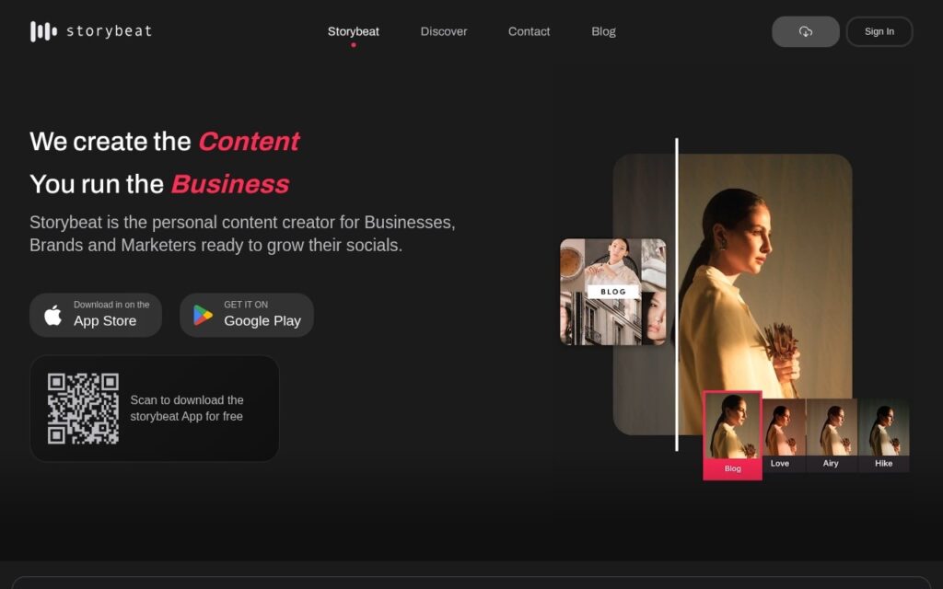The width and height of the screenshot is (943, 589).
Task: Select the Love filter thumbnail
Action: click(x=784, y=435)
